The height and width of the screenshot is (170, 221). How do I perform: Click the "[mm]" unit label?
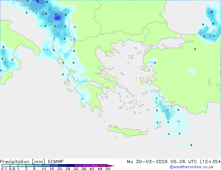pos(38,162)
